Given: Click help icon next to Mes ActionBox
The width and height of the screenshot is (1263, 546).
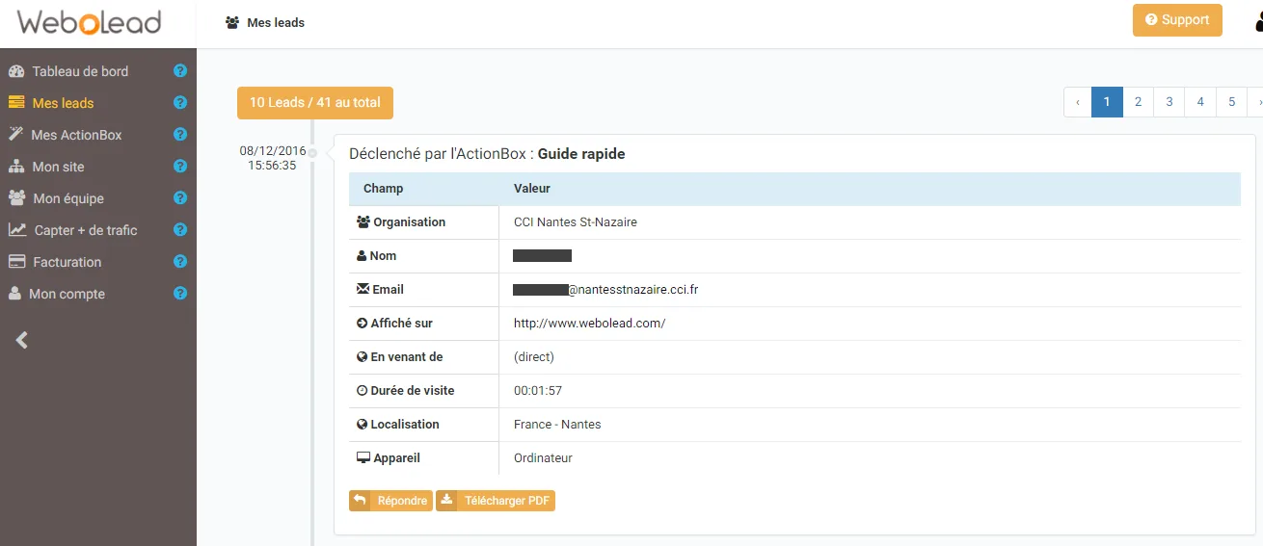Looking at the screenshot, I should coord(179,135).
